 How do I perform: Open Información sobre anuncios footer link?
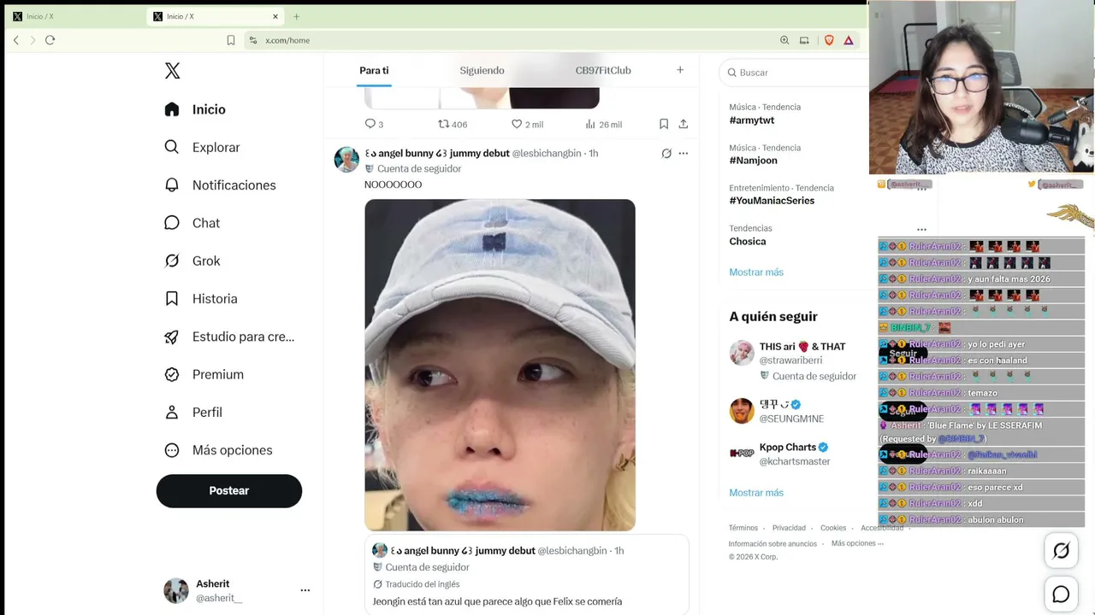tap(772, 543)
